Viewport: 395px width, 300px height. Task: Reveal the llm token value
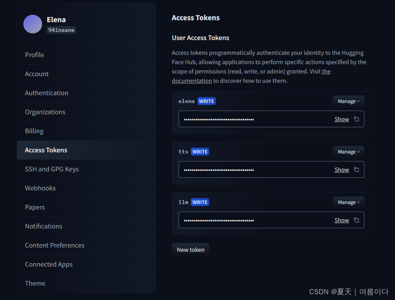click(342, 220)
